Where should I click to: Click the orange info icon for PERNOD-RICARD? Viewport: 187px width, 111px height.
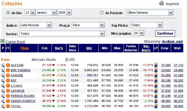tap(8, 96)
